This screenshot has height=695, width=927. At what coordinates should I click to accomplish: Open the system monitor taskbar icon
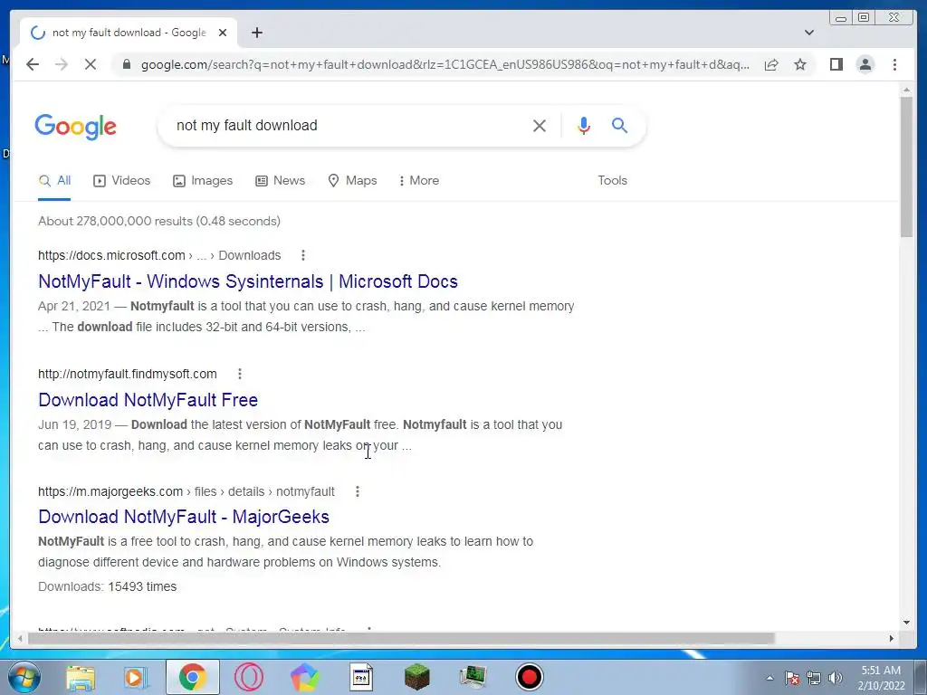pyautogui.click(x=473, y=677)
